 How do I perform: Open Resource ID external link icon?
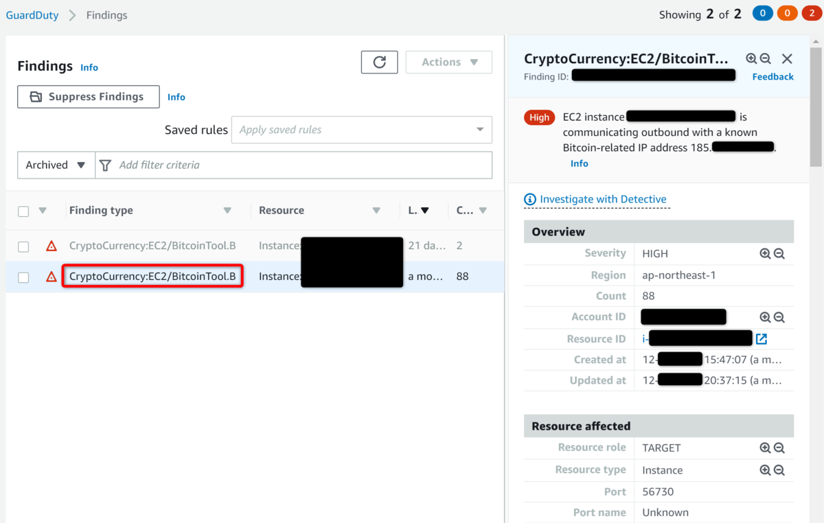[762, 338]
